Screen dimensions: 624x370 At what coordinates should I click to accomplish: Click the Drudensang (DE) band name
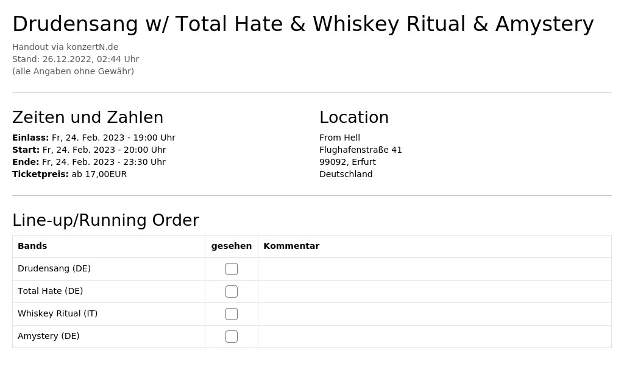click(x=54, y=268)
